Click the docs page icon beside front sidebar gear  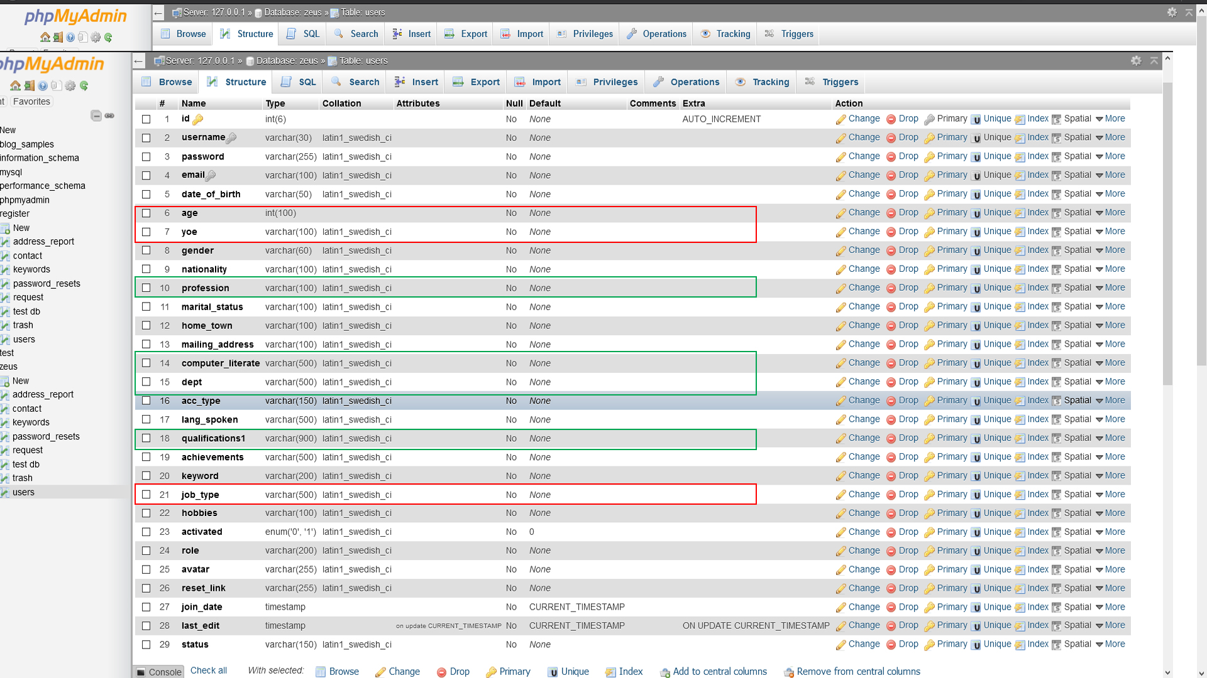(x=56, y=86)
